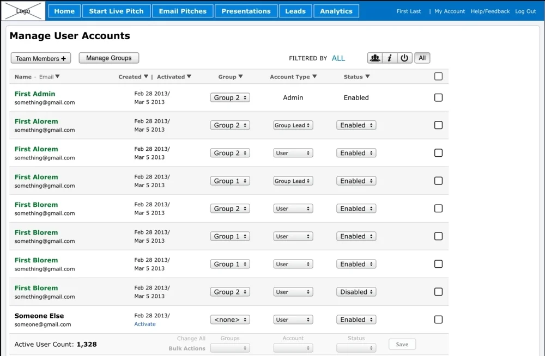Open Manage Groups

[108, 58]
